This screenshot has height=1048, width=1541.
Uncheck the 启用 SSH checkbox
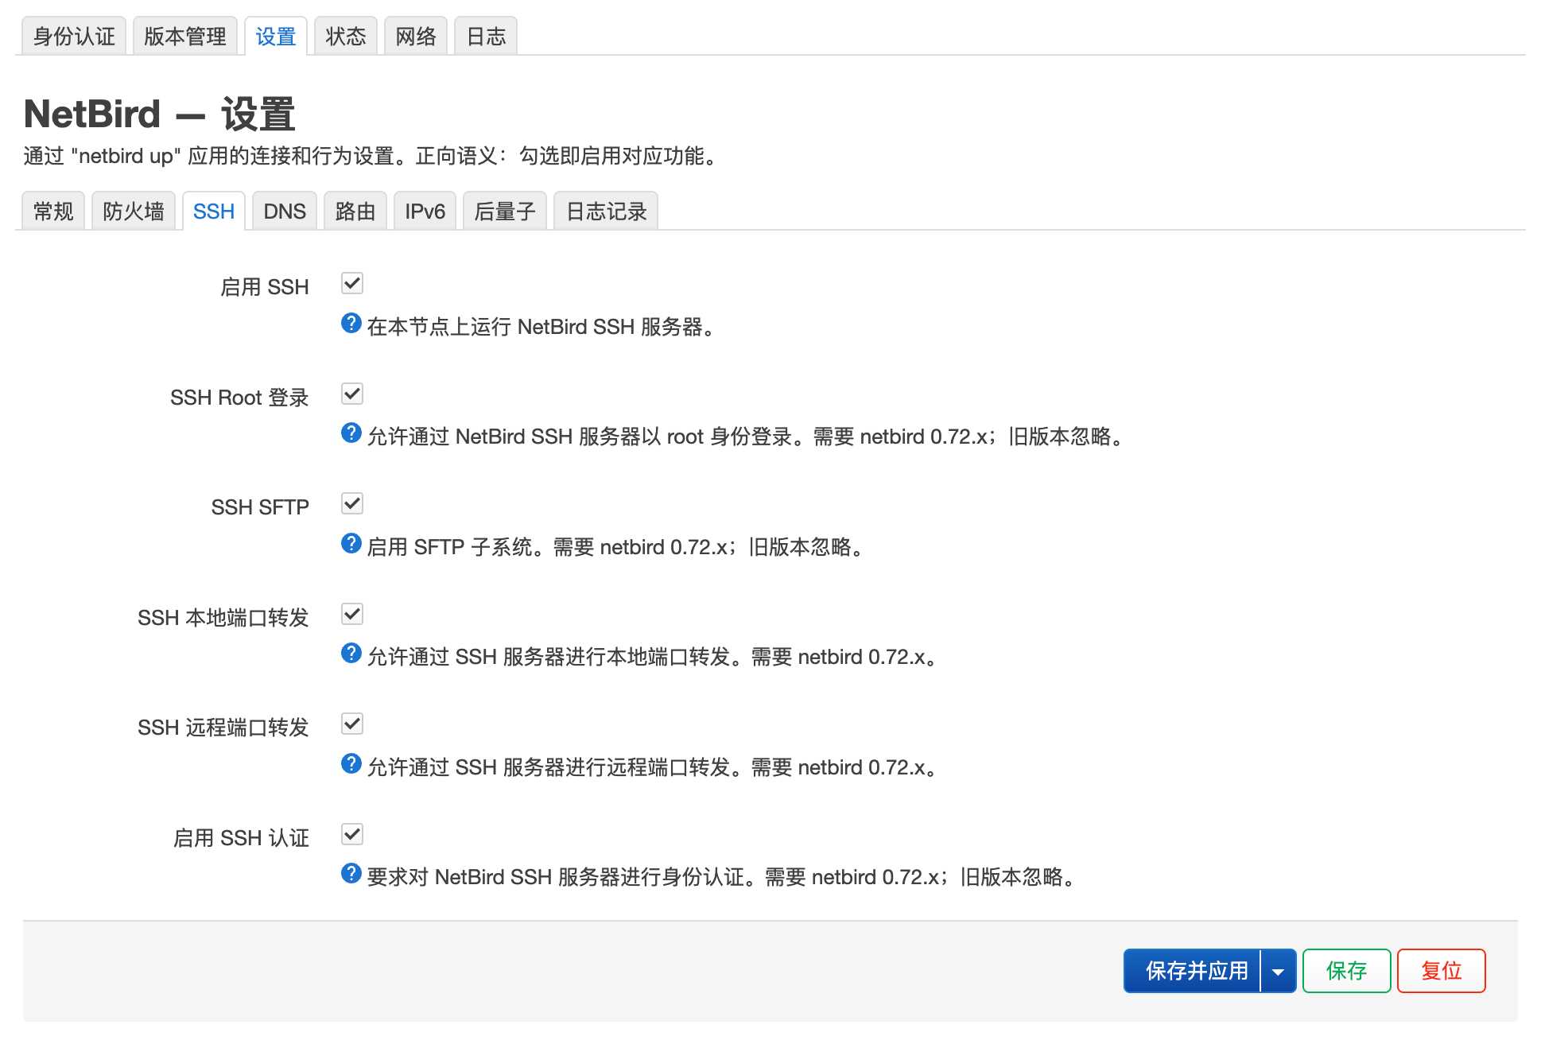(352, 283)
